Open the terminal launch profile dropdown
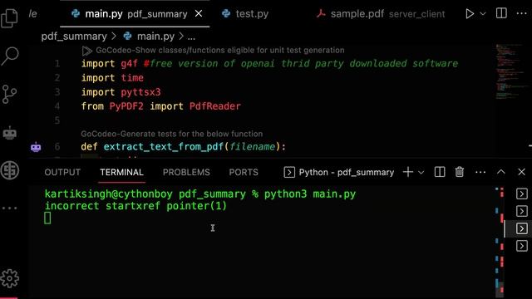Image resolution: width=532 pixels, height=299 pixels. tap(421, 173)
